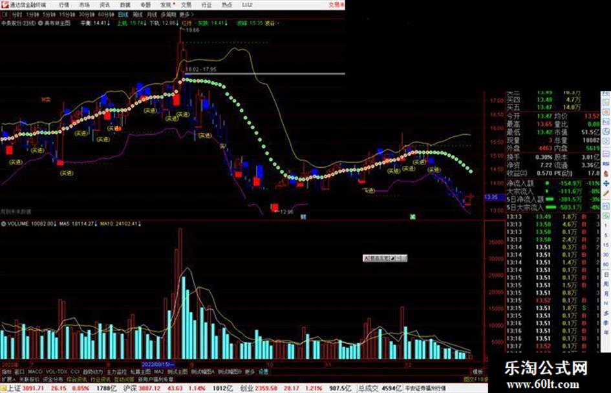Open the 资金分布 tab

click(53, 379)
